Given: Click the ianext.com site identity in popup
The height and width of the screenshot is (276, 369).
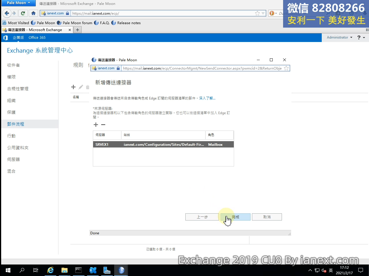Looking at the screenshot, I should 106,68.
